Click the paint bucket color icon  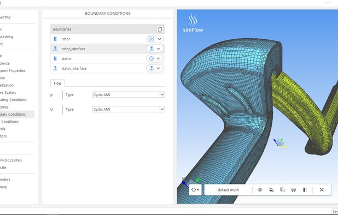pyautogui.click(x=271, y=190)
